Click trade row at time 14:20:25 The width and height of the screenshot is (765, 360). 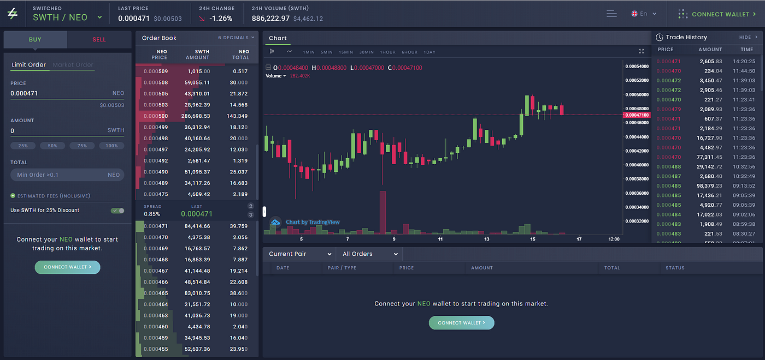[707, 62]
